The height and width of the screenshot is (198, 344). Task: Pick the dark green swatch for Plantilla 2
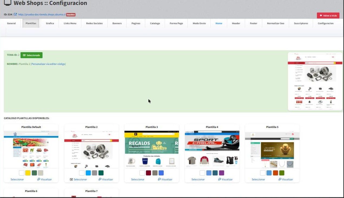[x=101, y=173]
